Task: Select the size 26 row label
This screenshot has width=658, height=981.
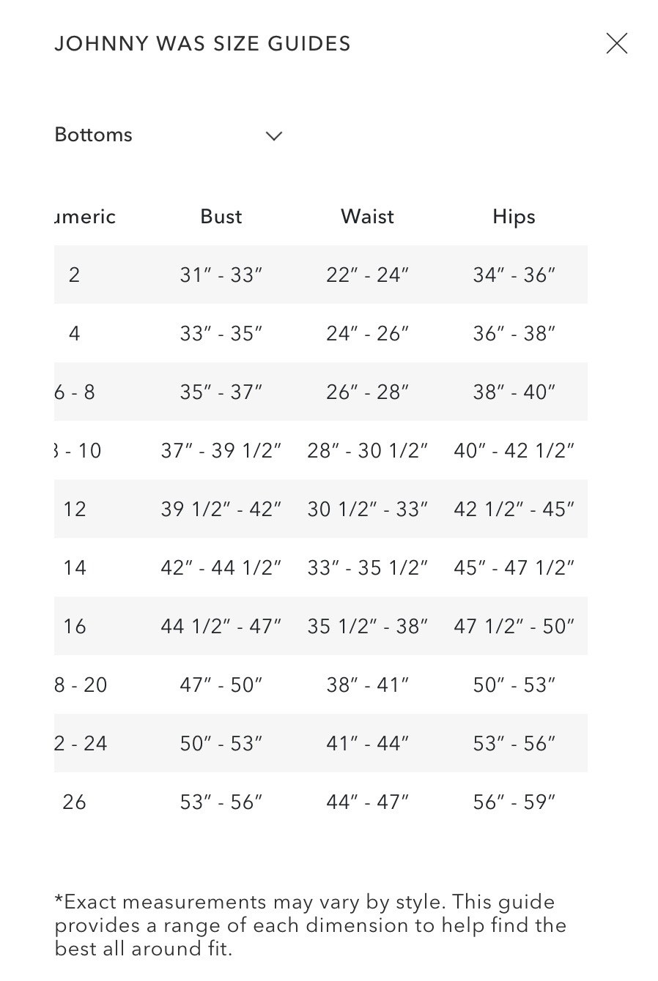Action: click(75, 802)
